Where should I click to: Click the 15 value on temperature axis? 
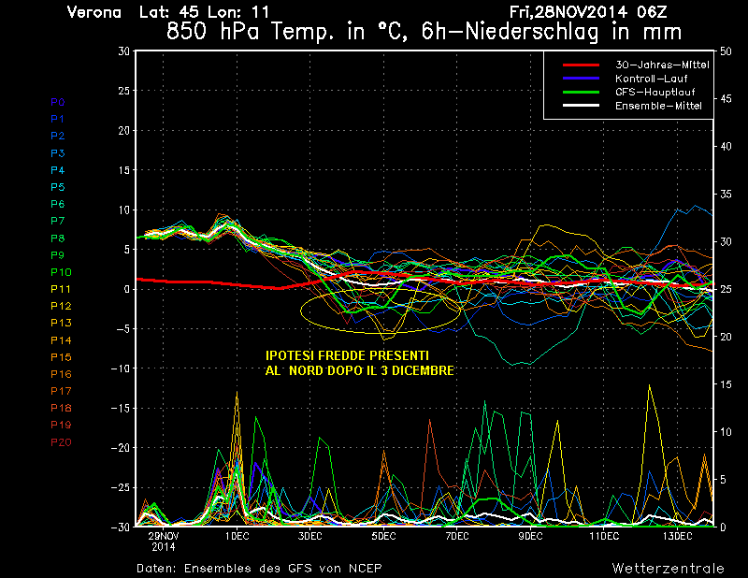click(x=124, y=170)
